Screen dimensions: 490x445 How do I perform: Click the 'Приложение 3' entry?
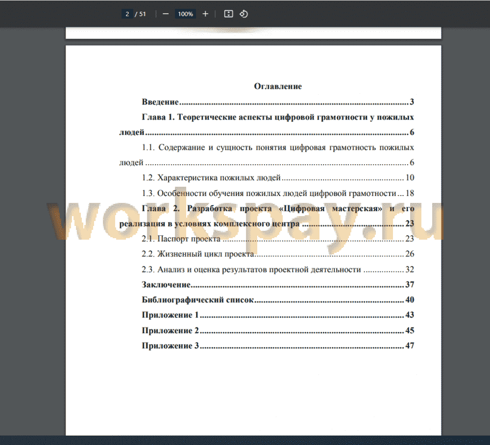(278, 346)
